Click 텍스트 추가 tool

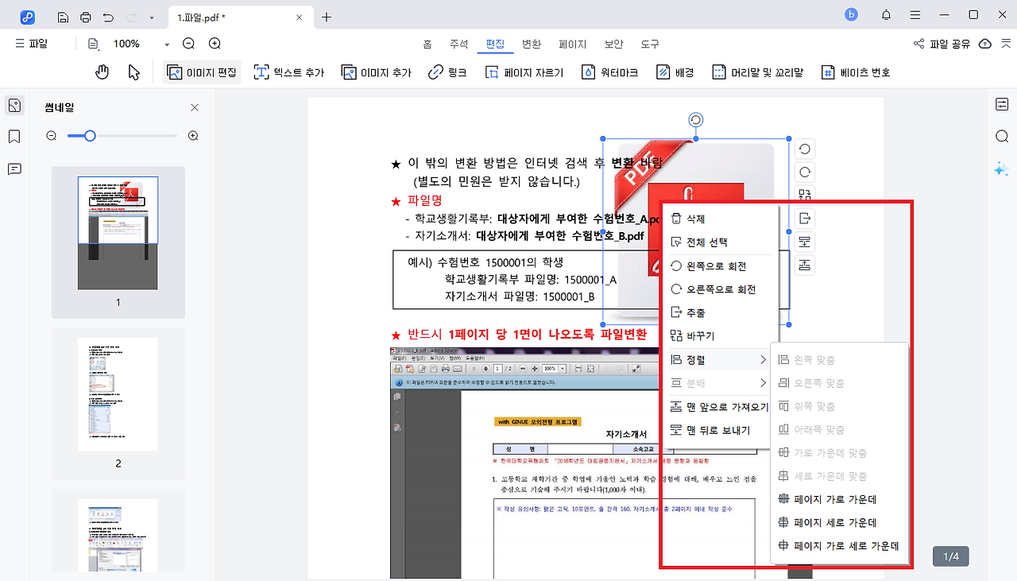(289, 72)
